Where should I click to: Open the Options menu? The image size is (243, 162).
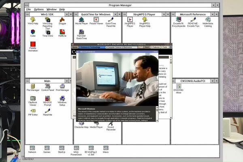pos(39,9)
